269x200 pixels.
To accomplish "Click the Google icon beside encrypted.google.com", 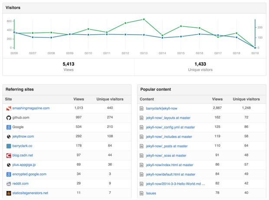I will click(9, 174).
